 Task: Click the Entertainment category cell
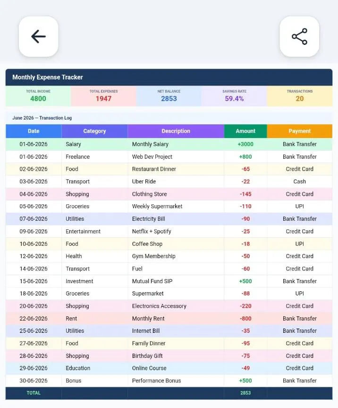pyautogui.click(x=94, y=231)
